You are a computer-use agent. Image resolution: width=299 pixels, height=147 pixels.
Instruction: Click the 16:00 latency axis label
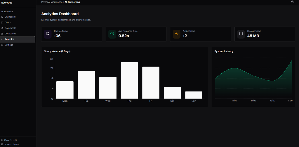tap(272, 101)
